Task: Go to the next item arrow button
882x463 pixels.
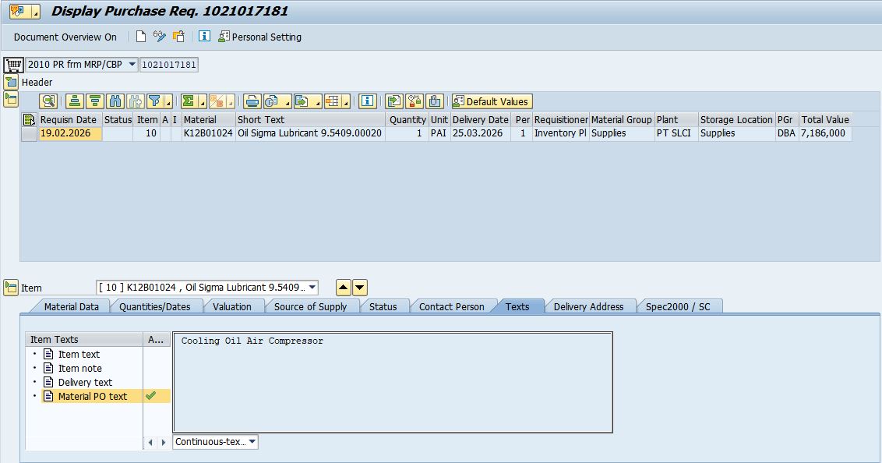Action: click(360, 288)
